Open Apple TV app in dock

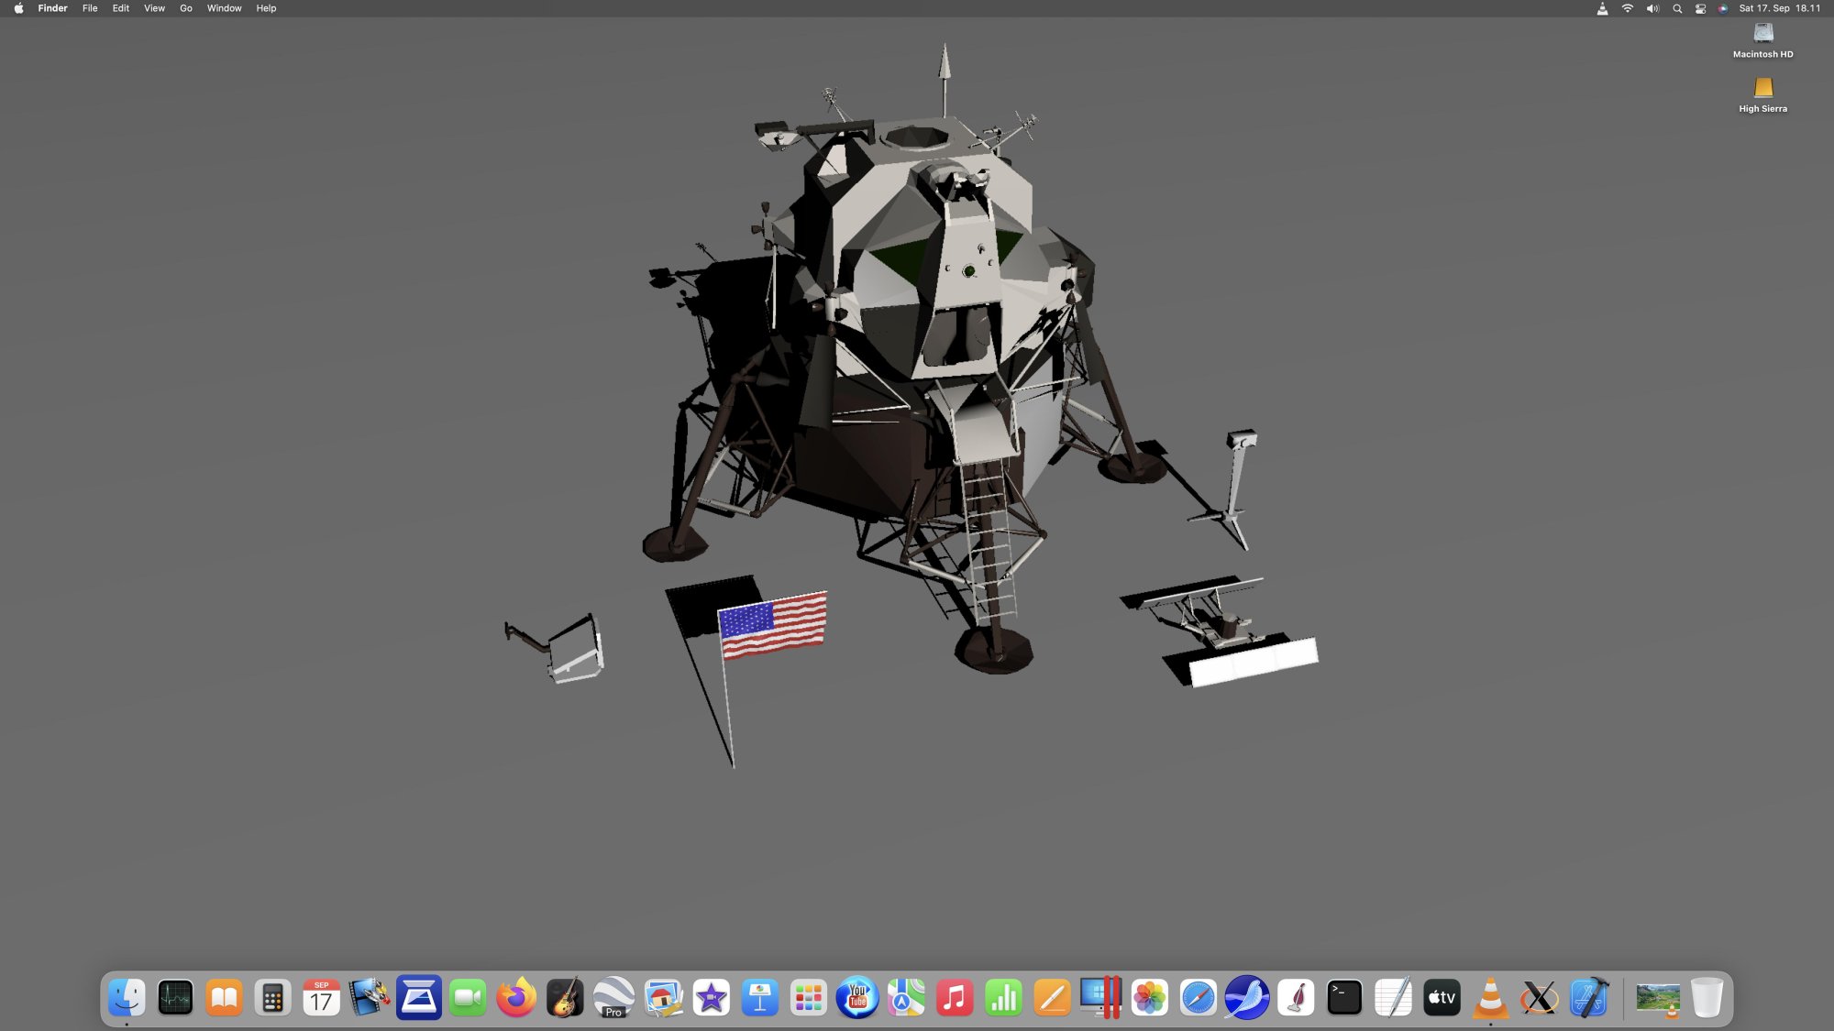(1442, 998)
